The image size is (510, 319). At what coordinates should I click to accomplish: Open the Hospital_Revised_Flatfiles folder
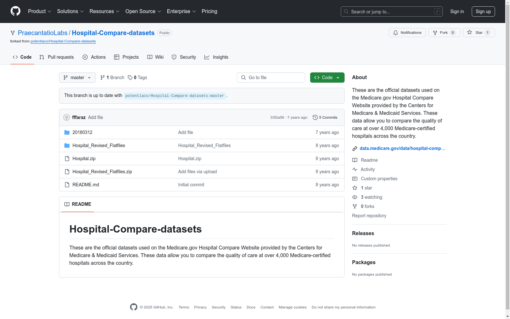click(99, 145)
